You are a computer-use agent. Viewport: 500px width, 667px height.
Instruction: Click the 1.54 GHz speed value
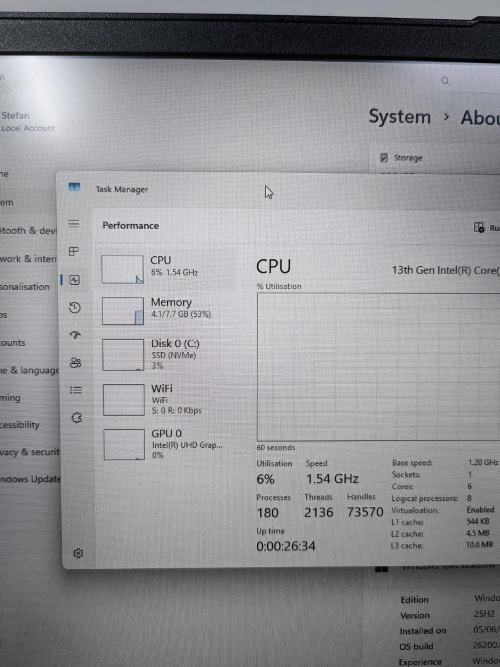(333, 479)
